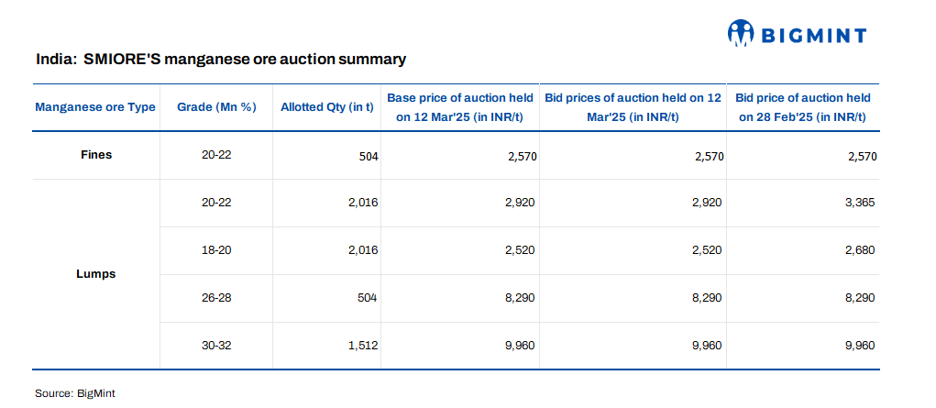The image size is (936, 408).
Task: Select the Lumps ore type cell
Action: coord(95,274)
